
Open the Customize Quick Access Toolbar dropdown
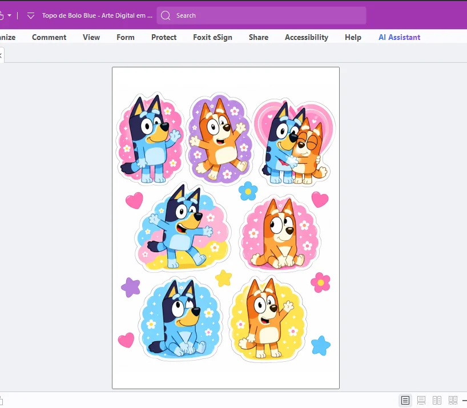pos(31,15)
